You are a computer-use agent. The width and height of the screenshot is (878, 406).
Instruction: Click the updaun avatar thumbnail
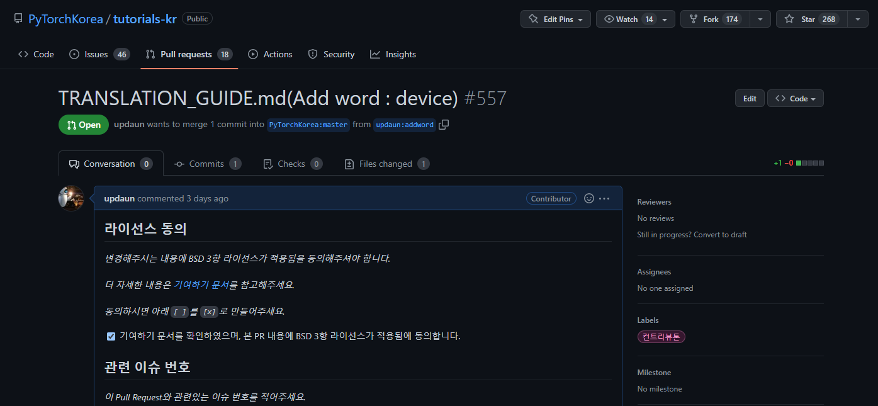(71, 198)
